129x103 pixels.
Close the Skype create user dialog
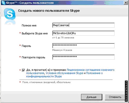pos(126,3)
